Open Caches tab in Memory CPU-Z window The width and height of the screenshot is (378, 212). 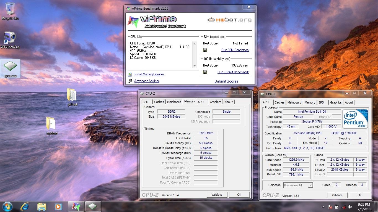[x=159, y=102]
